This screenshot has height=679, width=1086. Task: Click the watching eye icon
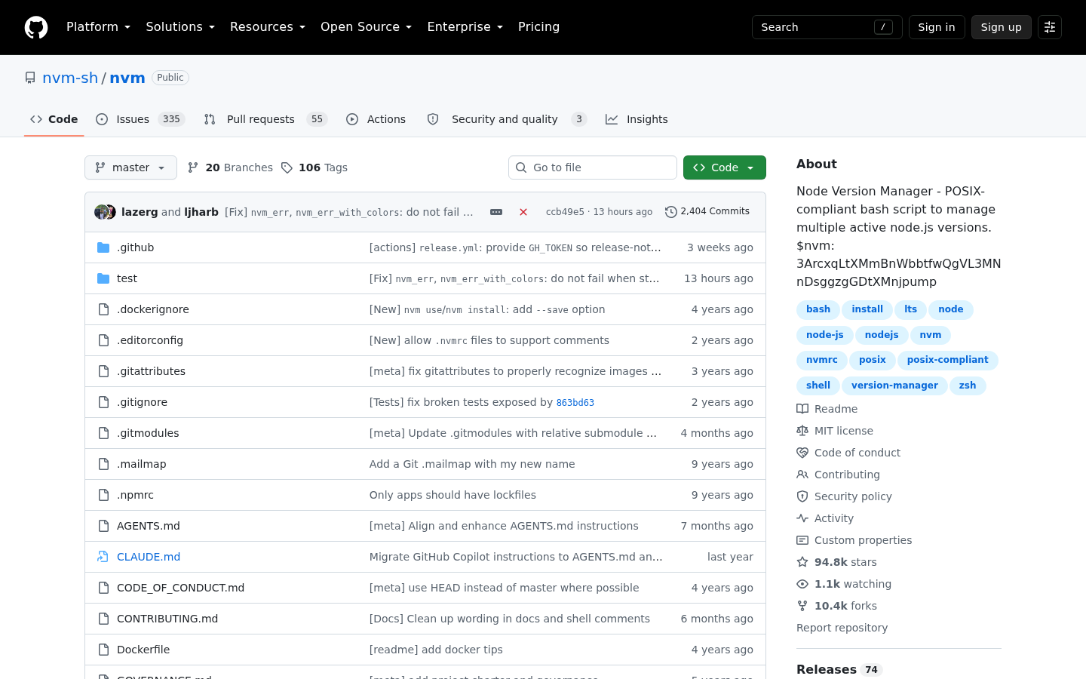pyautogui.click(x=802, y=584)
